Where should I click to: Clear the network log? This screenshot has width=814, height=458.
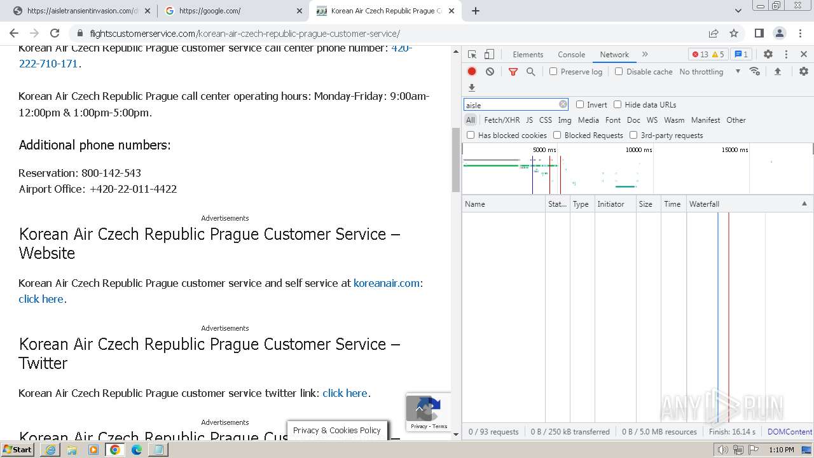tap(490, 71)
